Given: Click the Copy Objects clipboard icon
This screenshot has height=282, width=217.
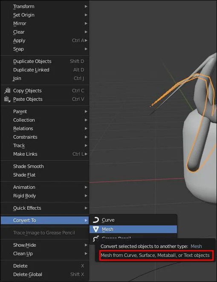Looking at the screenshot, I should pyautogui.click(x=7, y=91).
